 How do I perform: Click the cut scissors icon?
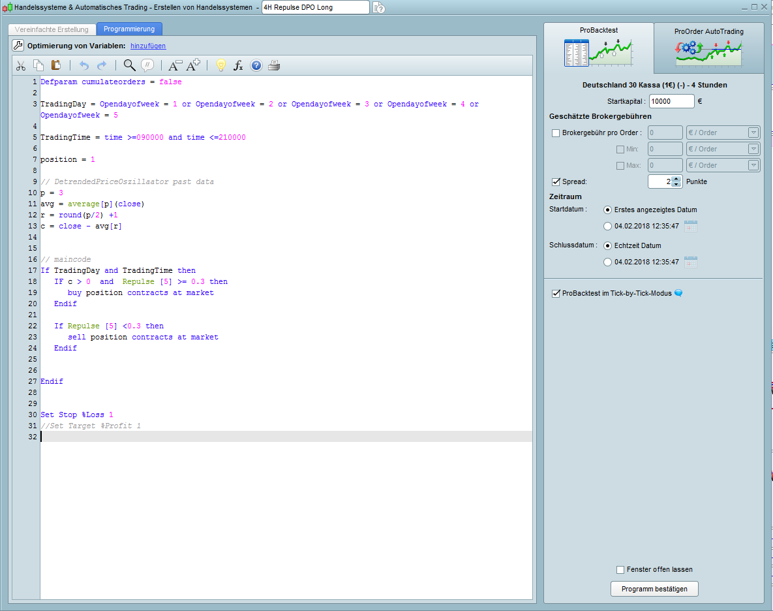pyautogui.click(x=21, y=65)
